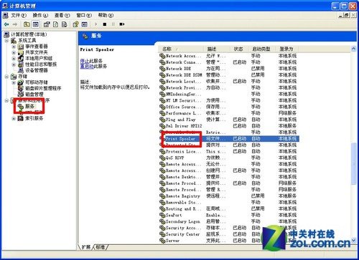Viewport: 359px width, 260px height.
Task: Click the Refresh toolbar icon
Action: click(x=55, y=24)
